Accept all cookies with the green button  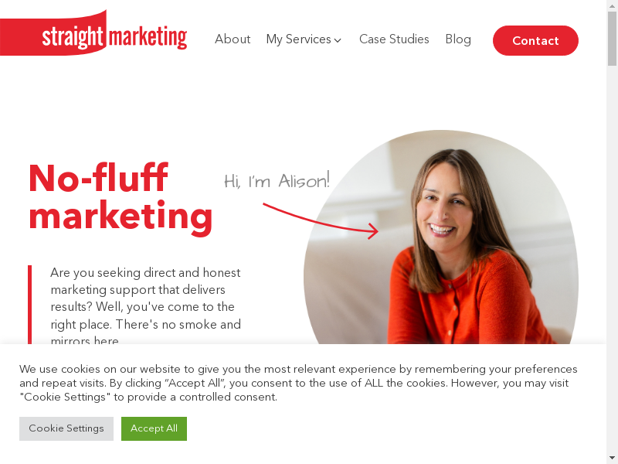pyautogui.click(x=154, y=428)
